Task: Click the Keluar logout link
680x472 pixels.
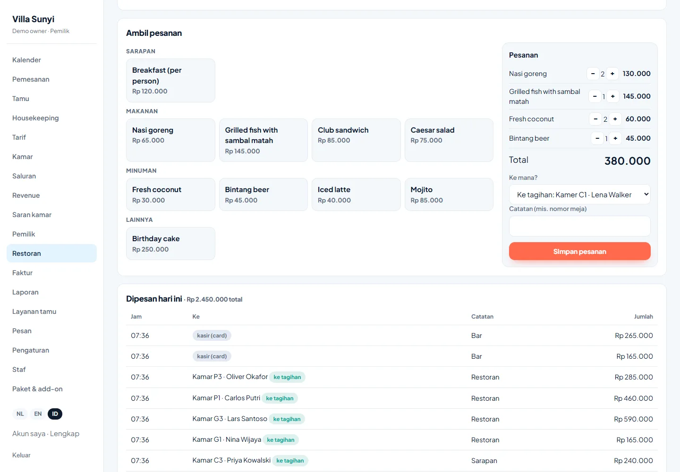Action: click(x=21, y=455)
